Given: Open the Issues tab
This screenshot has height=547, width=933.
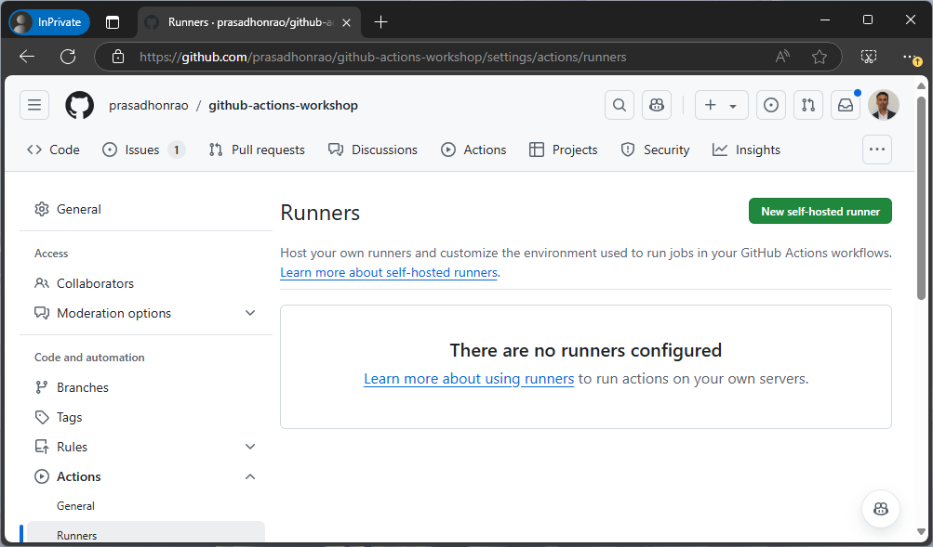Looking at the screenshot, I should [143, 150].
